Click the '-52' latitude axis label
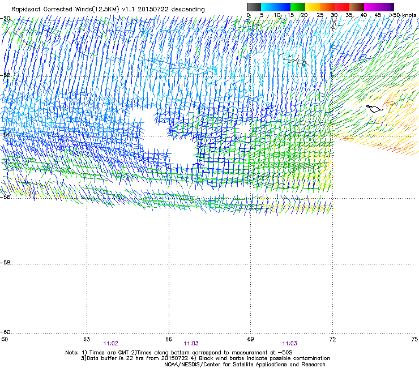419x368 pixels. pyautogui.click(x=5, y=75)
